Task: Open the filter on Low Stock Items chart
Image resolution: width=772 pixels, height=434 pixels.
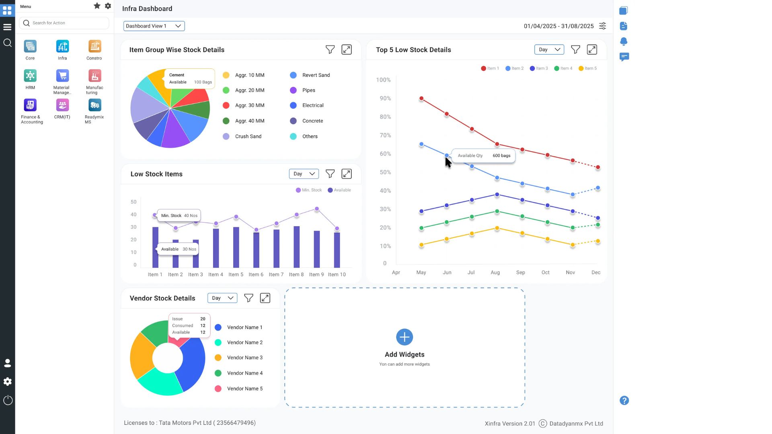Action: click(x=330, y=174)
